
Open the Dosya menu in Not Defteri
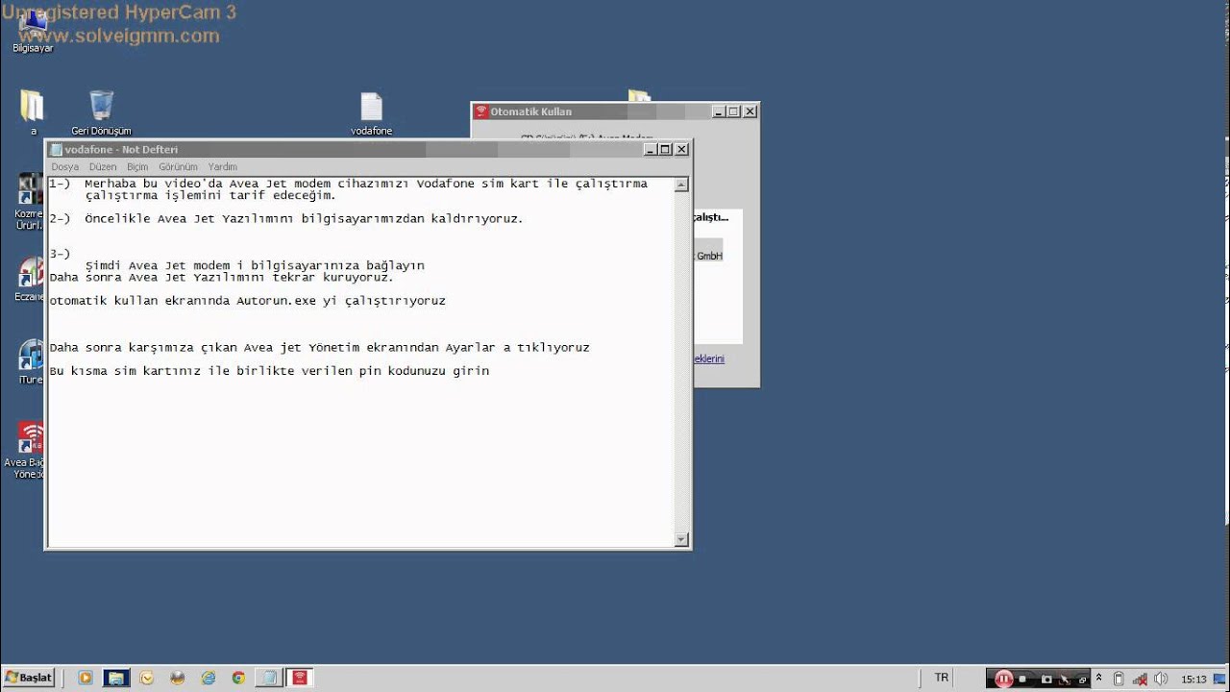pos(64,166)
